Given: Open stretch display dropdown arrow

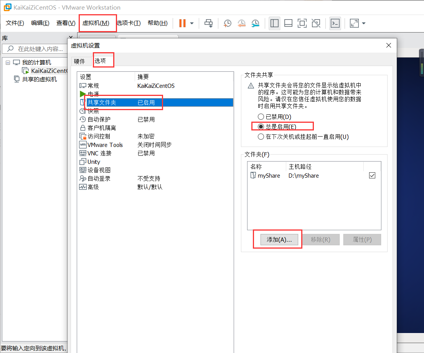Looking at the screenshot, I should (364, 23).
